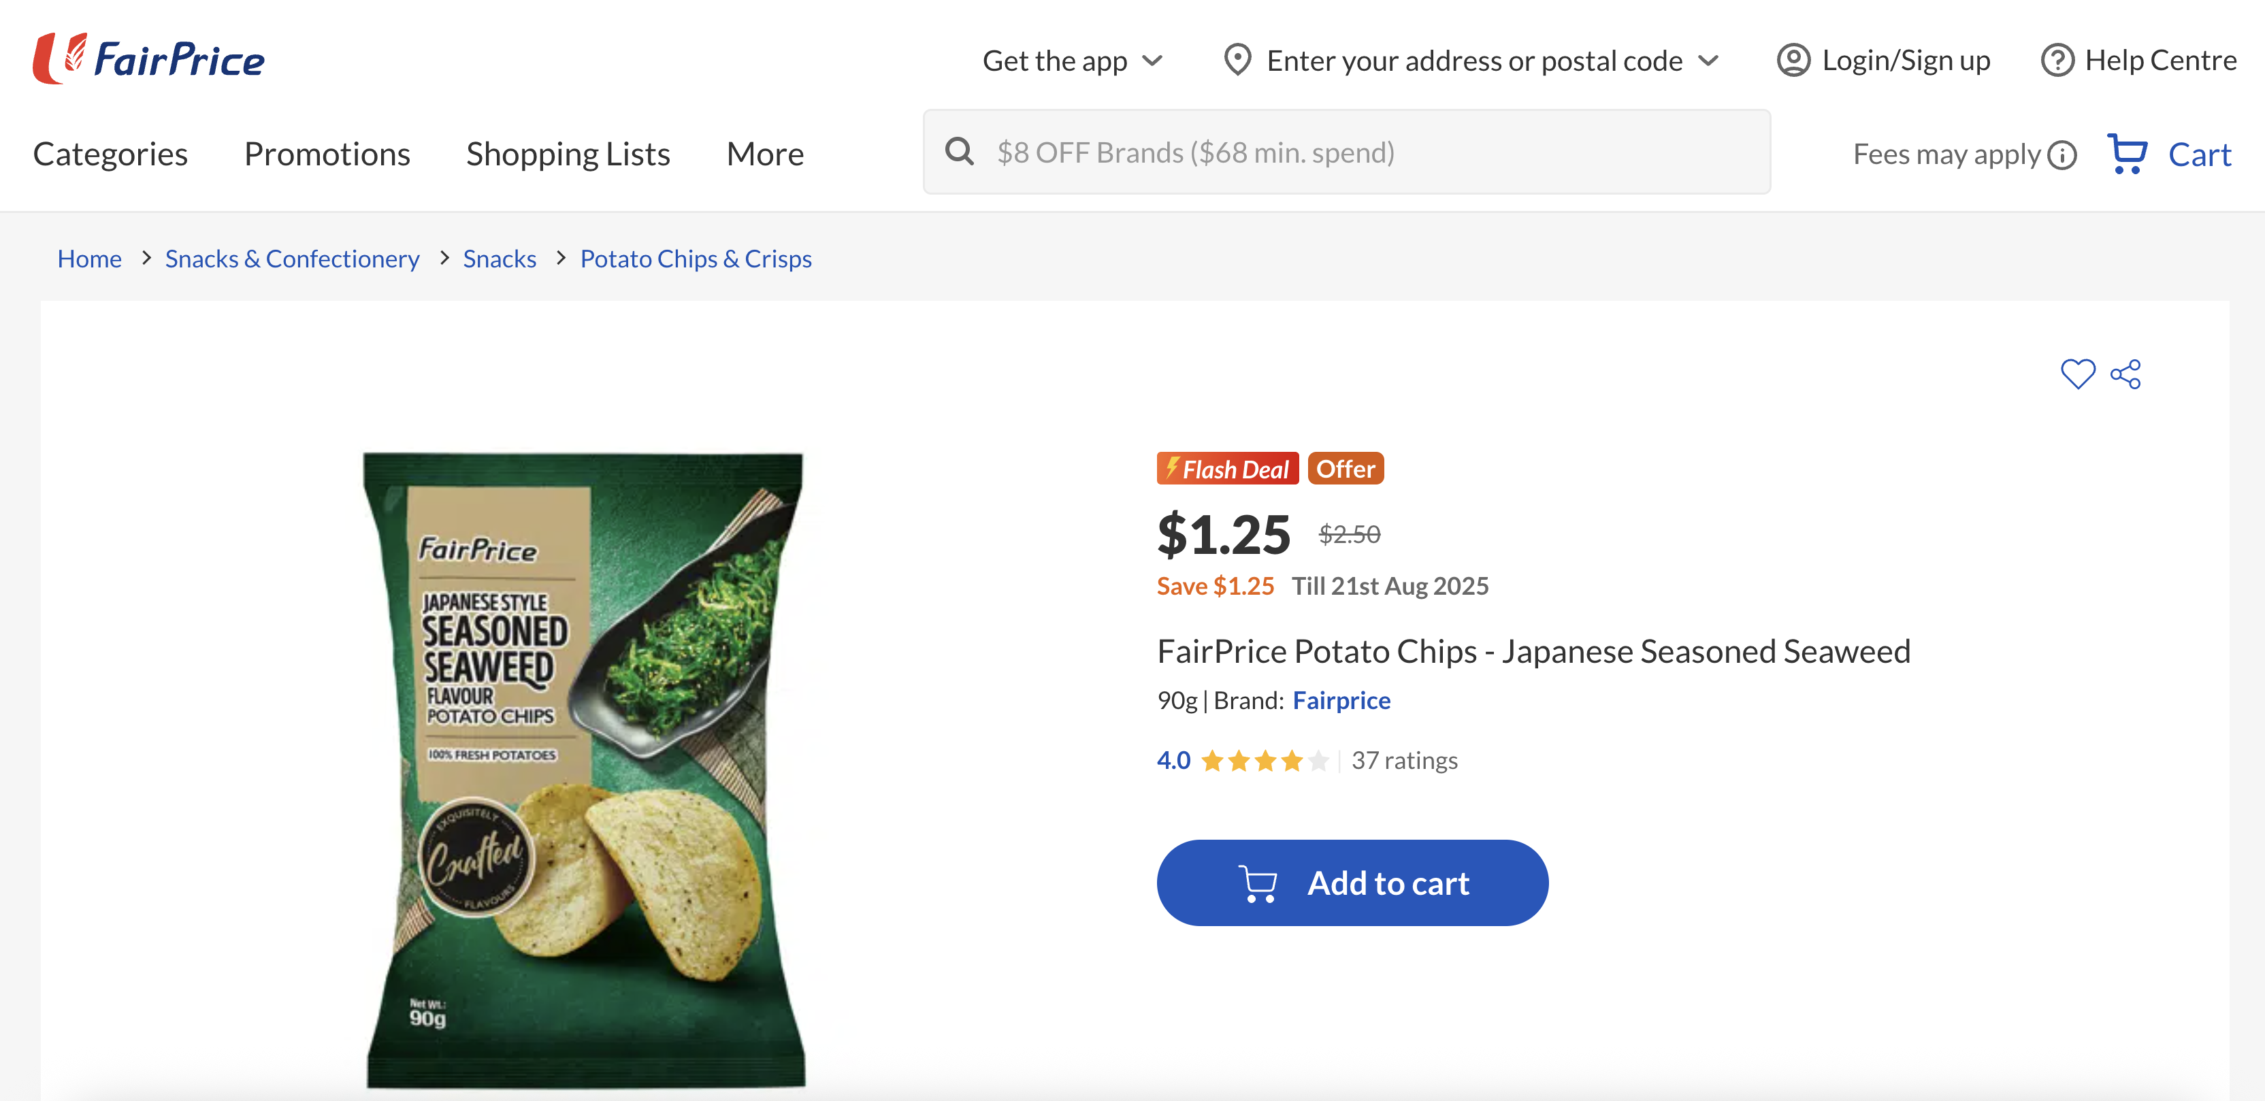2265x1101 pixels.
Task: Go to Snacks & Confectionery breadcrumb
Action: tap(292, 259)
